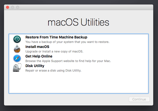
Task: Click the Safari compass icon
Action: (x=17, y=59)
